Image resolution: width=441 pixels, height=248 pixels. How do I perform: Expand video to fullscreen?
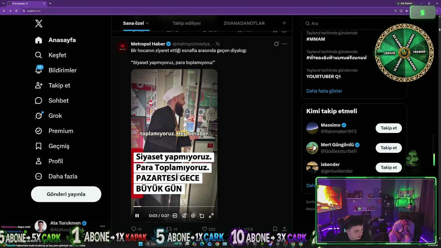tap(211, 216)
